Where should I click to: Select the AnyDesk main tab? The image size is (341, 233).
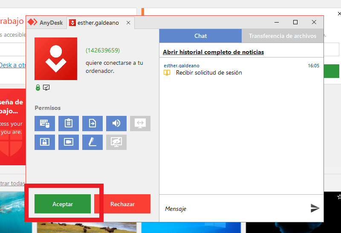46,23
